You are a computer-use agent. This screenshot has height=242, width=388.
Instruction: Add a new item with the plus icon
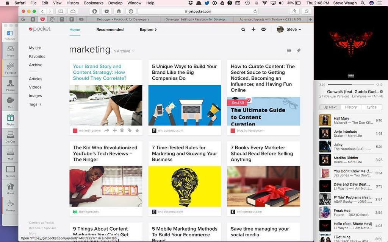(x=253, y=29)
